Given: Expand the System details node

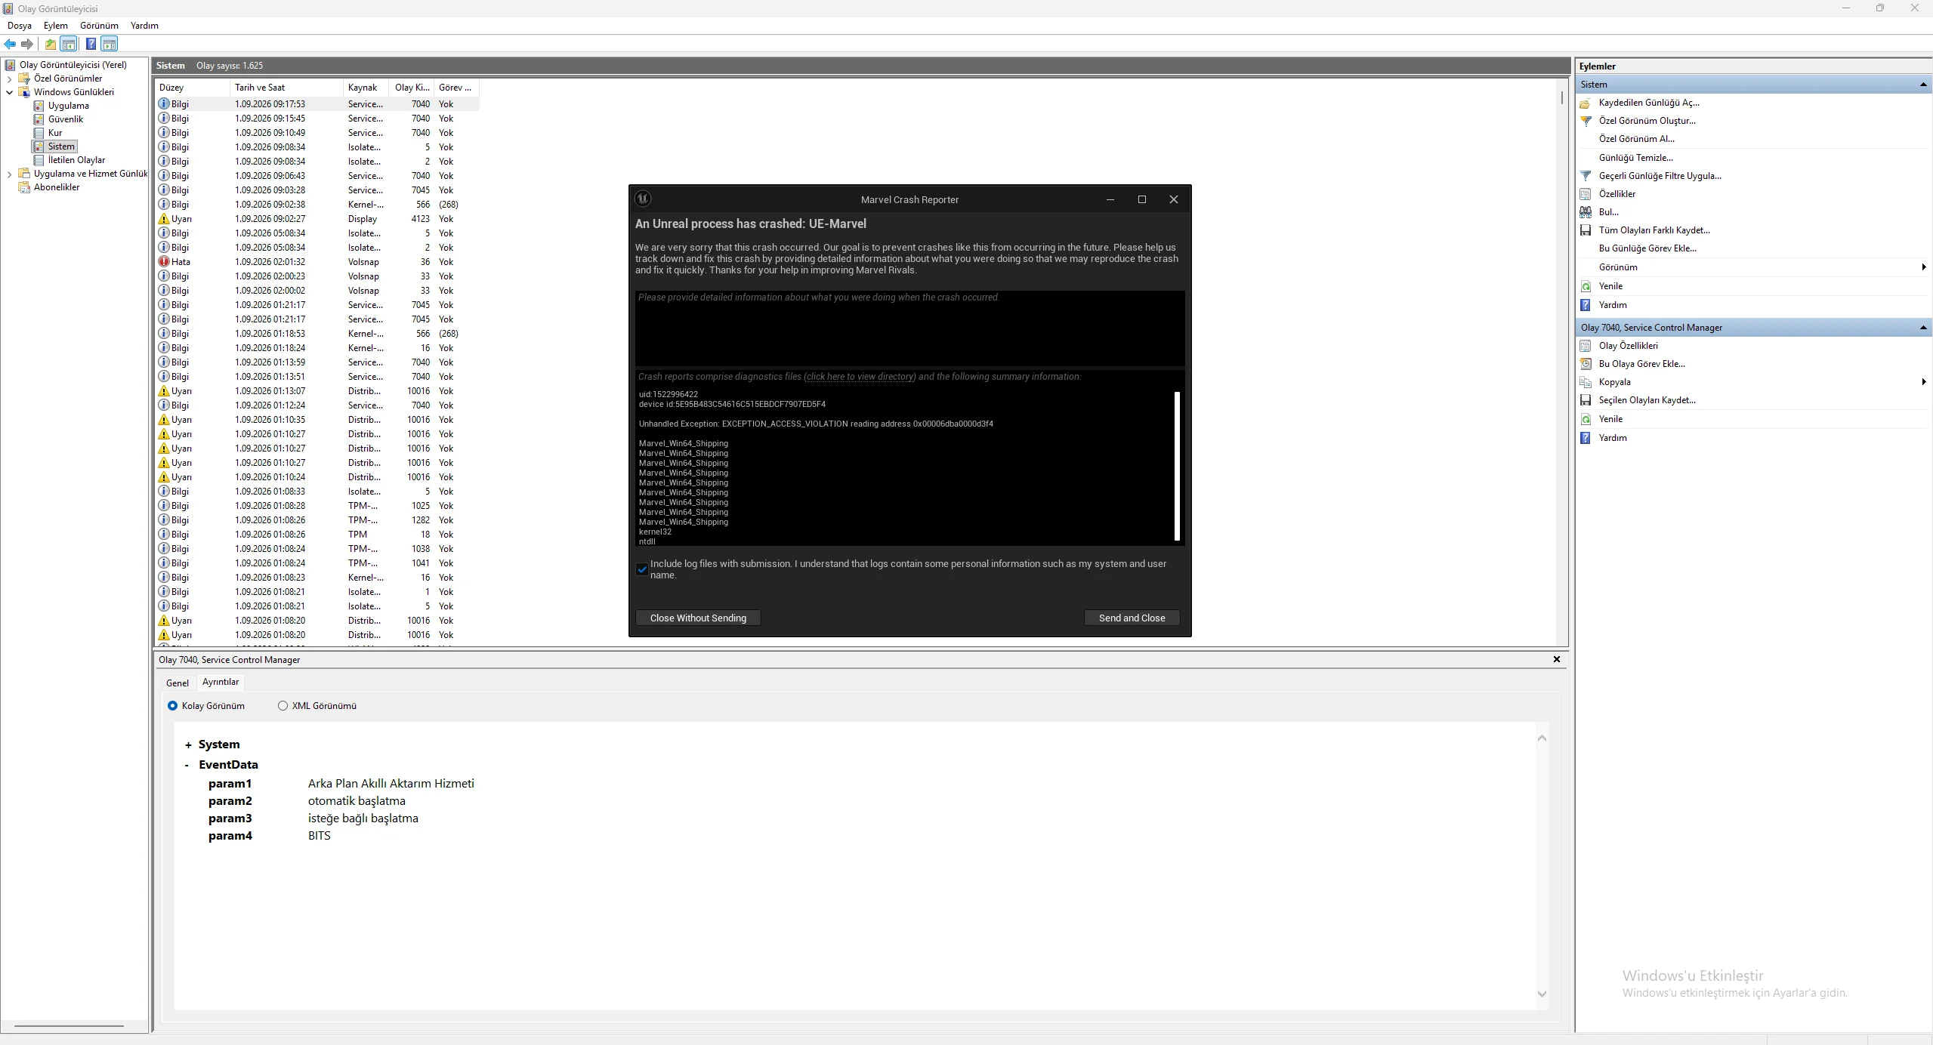Looking at the screenshot, I should pyautogui.click(x=188, y=745).
